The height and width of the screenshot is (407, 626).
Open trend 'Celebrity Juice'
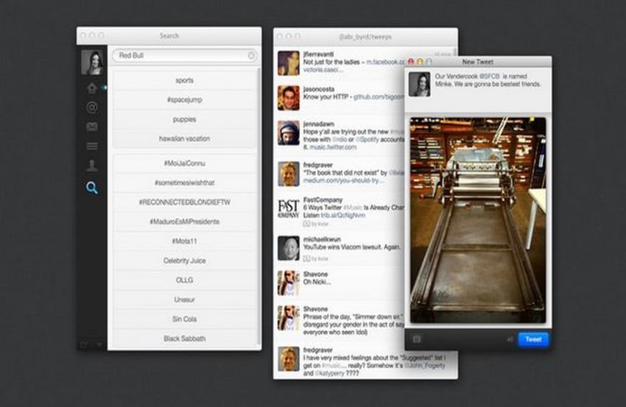coord(184,261)
